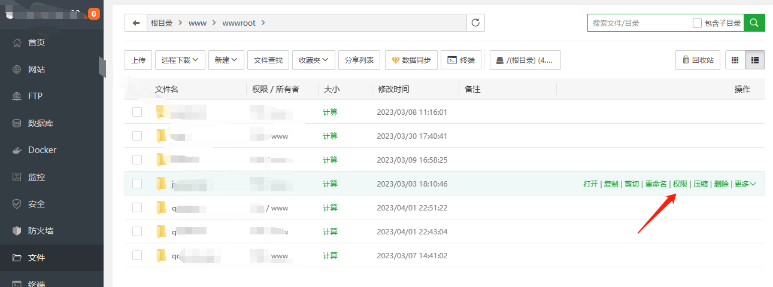Image resolution: width=773 pixels, height=287 pixels.
Task: Switch to list view
Action: [x=755, y=60]
